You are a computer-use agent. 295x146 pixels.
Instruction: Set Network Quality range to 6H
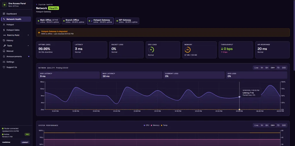point(267,68)
